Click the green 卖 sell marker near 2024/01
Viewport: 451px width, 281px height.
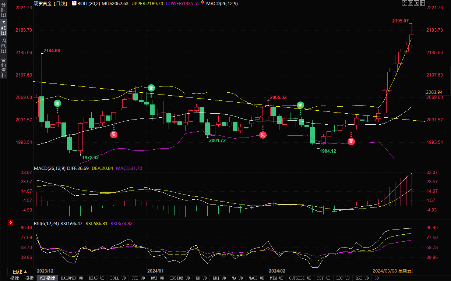click(151, 88)
